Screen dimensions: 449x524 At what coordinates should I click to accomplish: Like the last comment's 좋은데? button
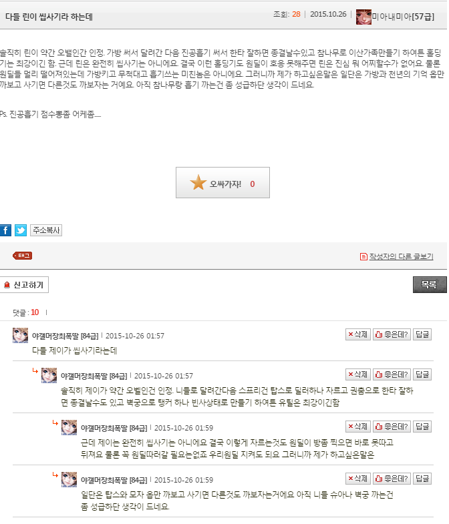392,479
